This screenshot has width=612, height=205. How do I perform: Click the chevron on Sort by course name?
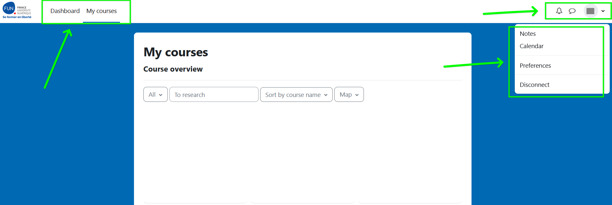pyautogui.click(x=326, y=95)
